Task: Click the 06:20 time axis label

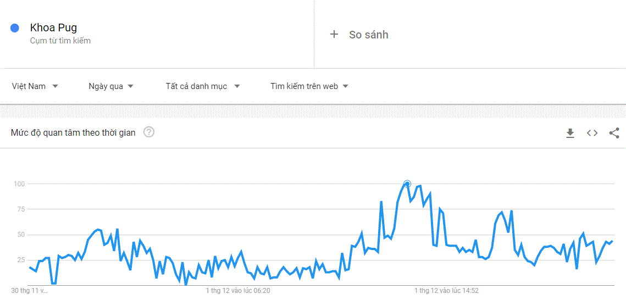Action: 238,291
